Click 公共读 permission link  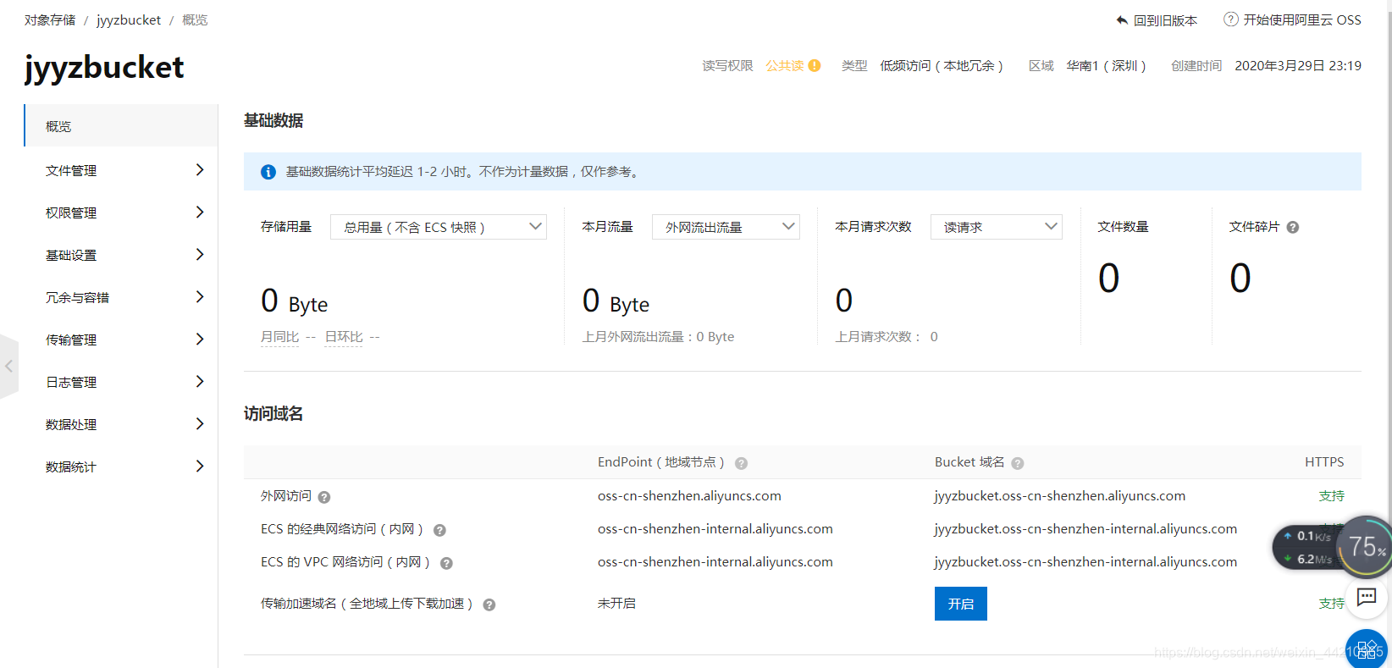click(x=785, y=65)
